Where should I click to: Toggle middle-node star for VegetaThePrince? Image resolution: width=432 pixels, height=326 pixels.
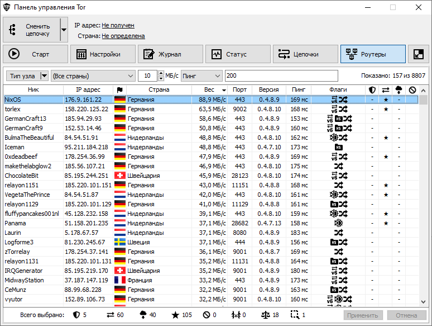[x=386, y=195]
